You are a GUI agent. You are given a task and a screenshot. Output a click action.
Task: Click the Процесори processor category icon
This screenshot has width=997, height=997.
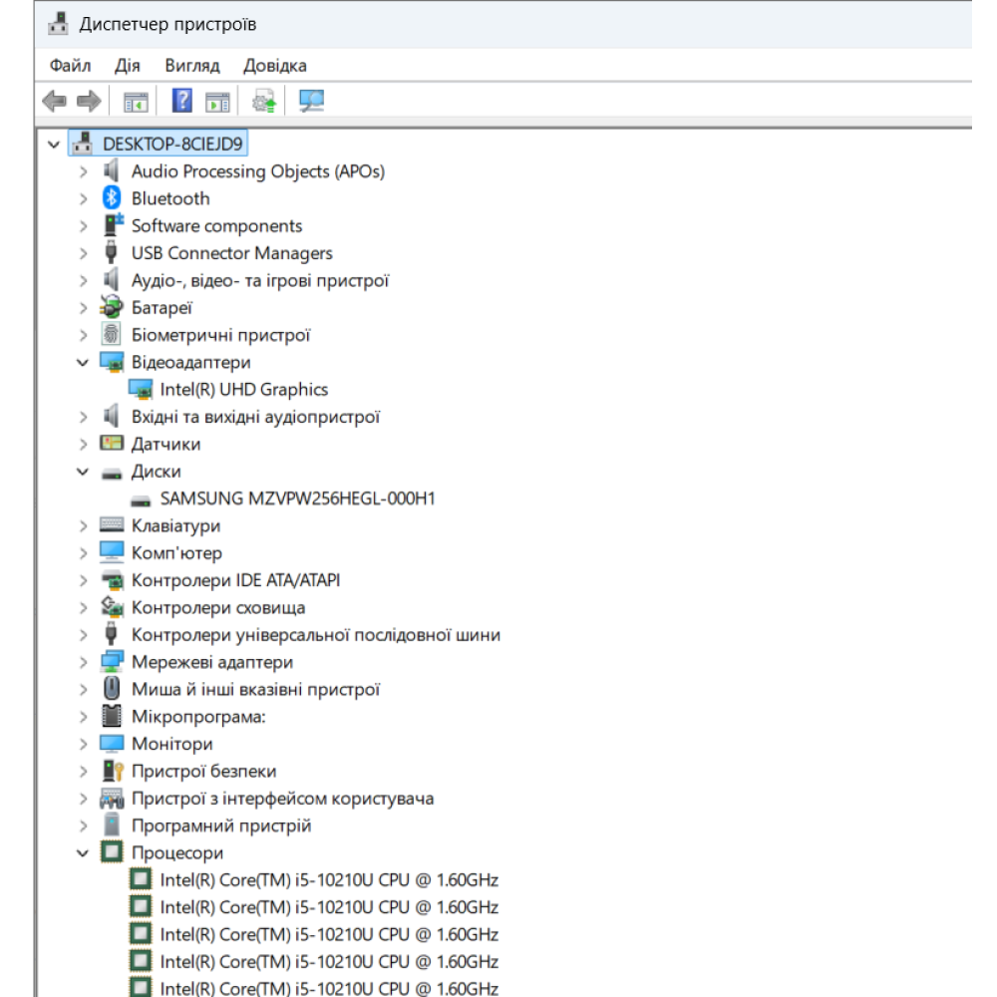click(112, 852)
